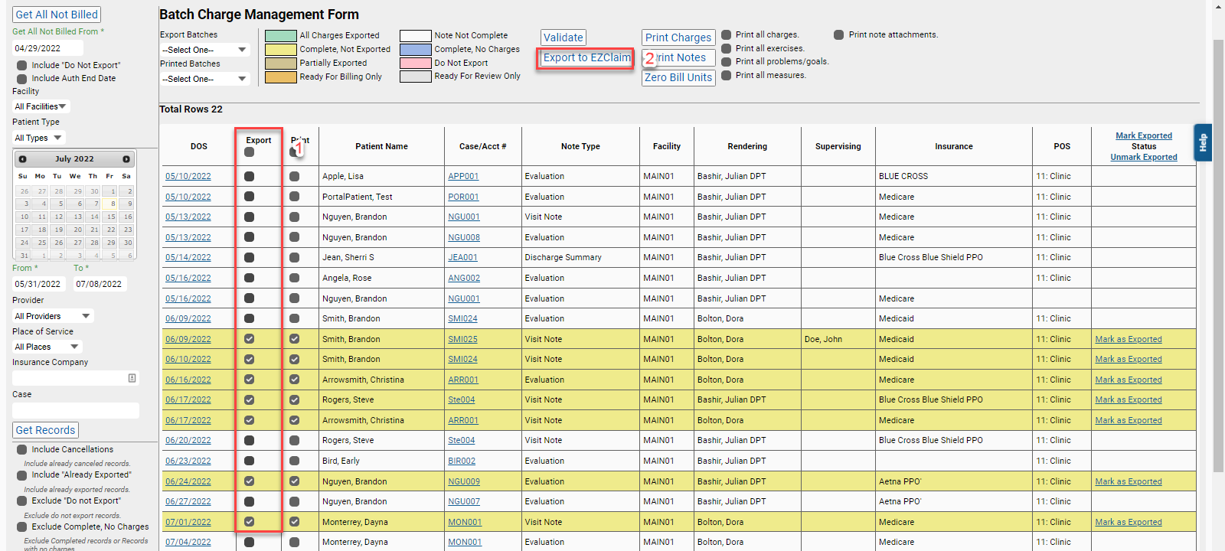Click the Case input field

pyautogui.click(x=76, y=411)
